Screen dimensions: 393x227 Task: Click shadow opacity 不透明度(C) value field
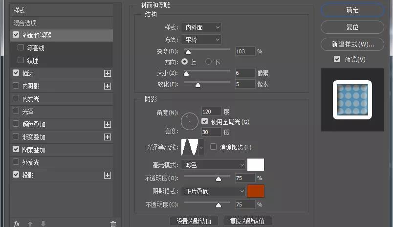(x=245, y=204)
